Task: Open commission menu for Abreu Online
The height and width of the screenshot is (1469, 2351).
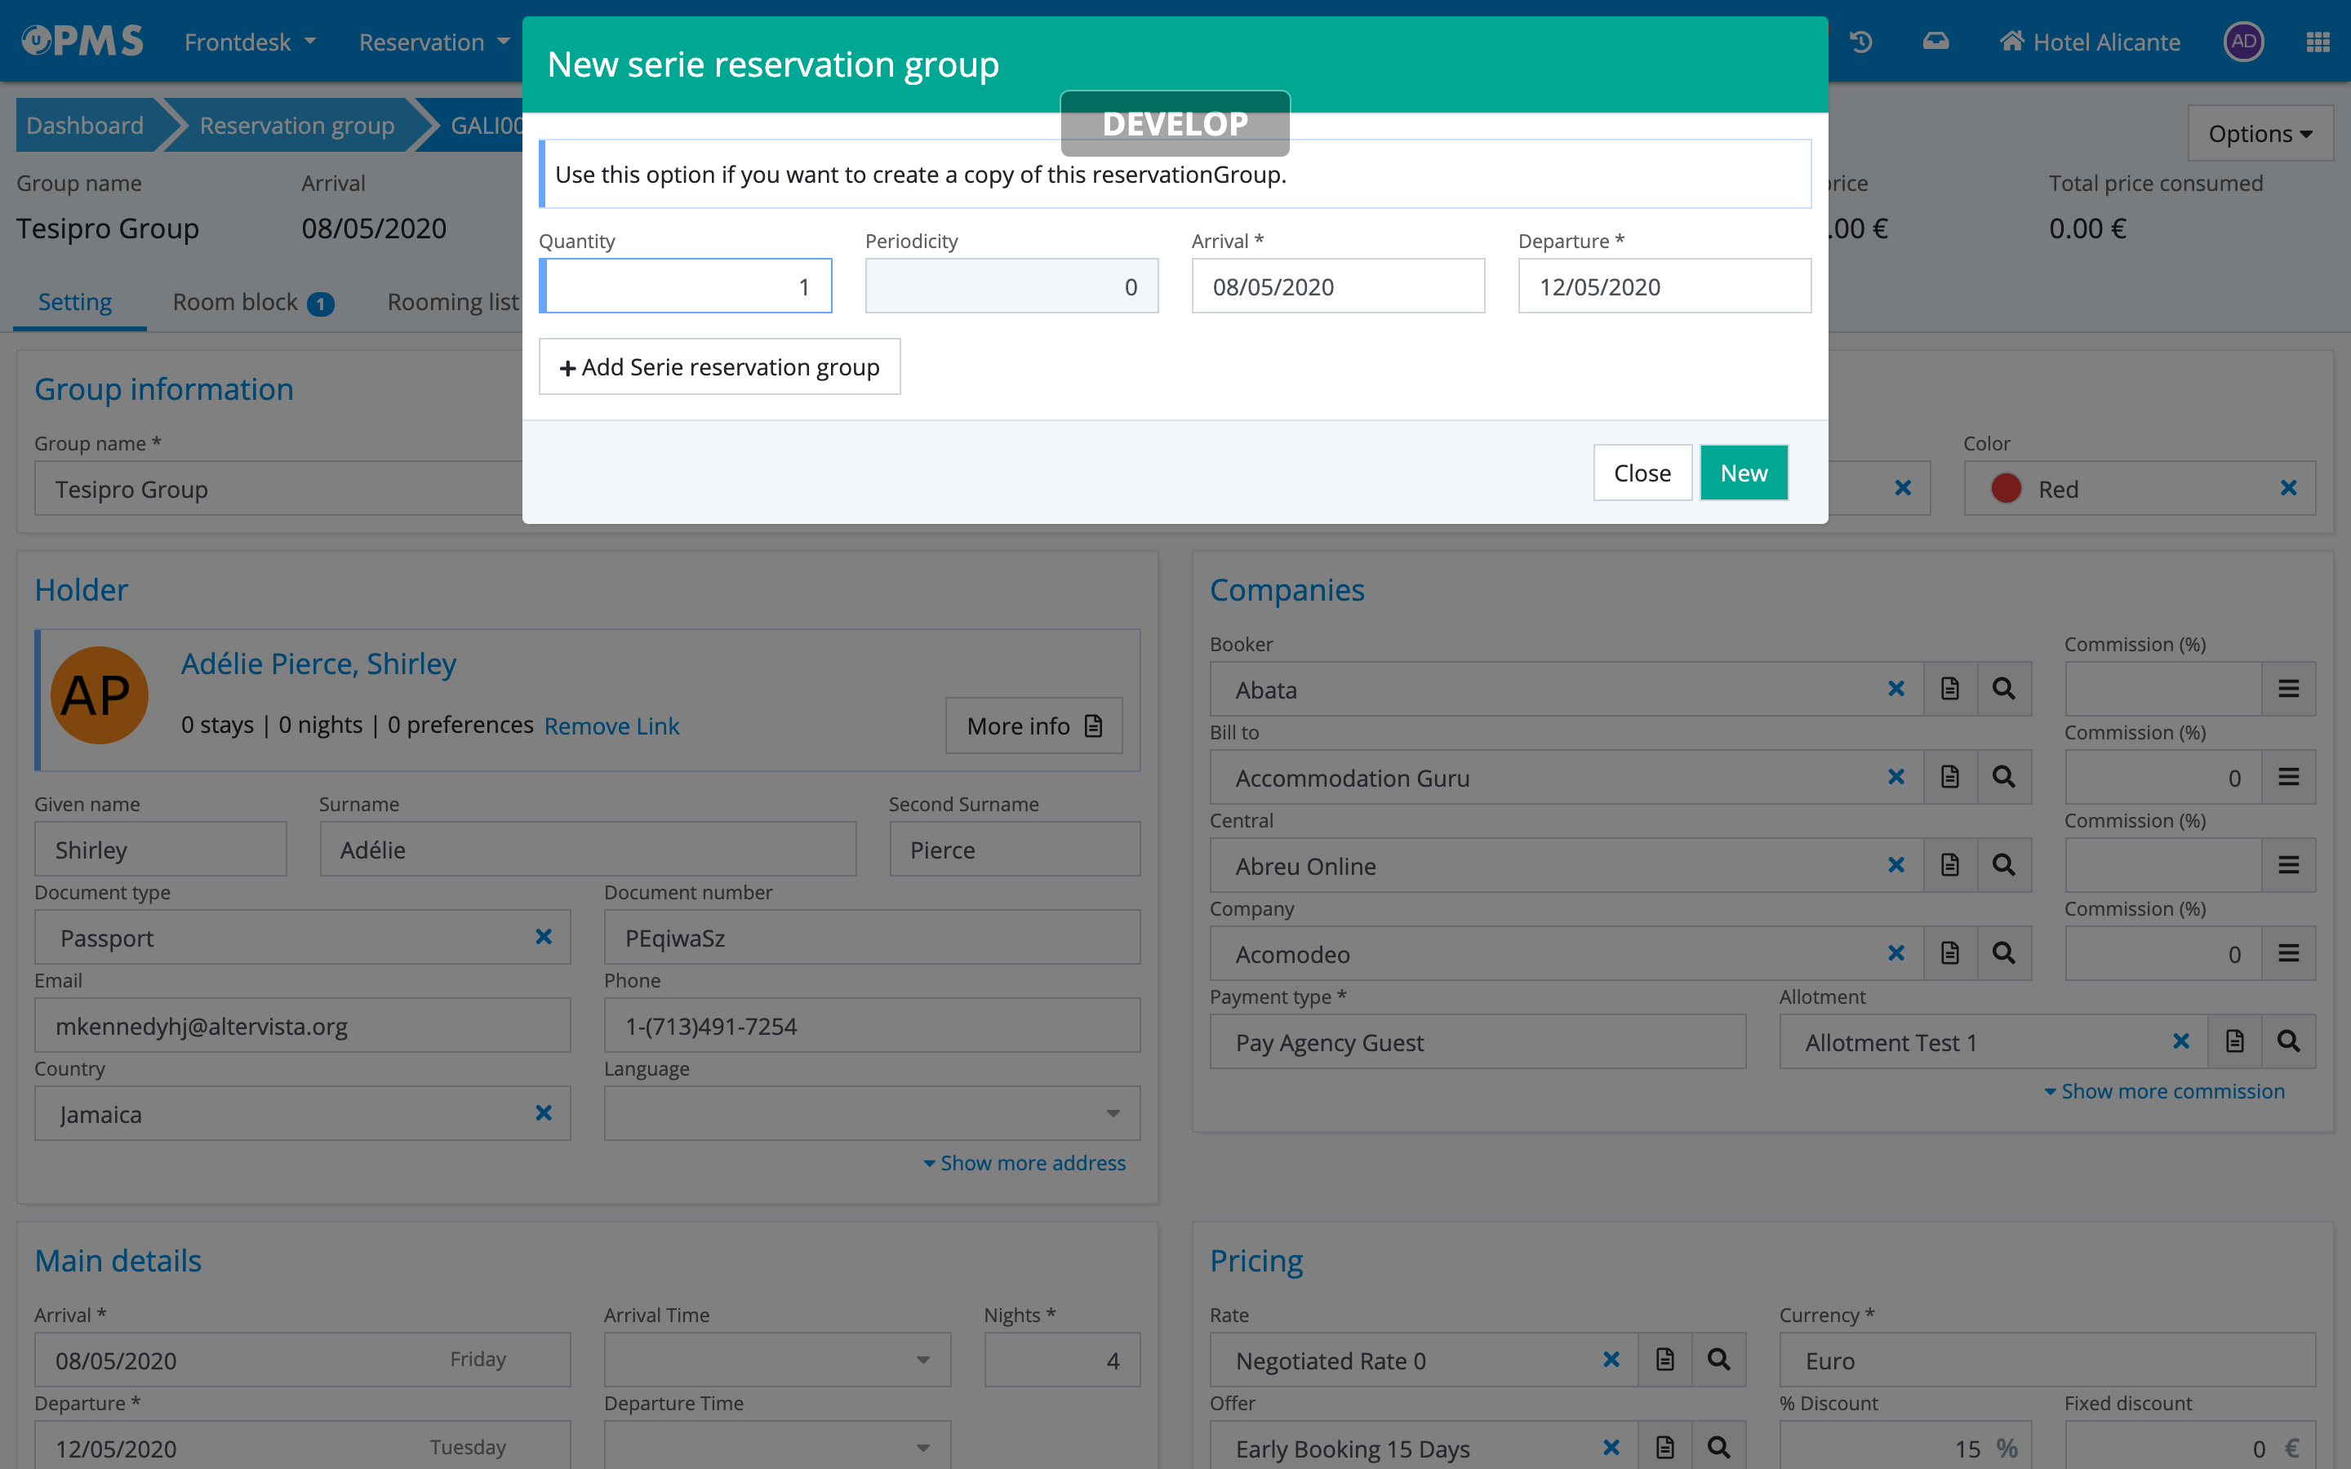Action: pyautogui.click(x=2288, y=865)
